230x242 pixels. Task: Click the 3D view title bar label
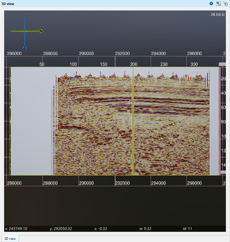point(8,4)
